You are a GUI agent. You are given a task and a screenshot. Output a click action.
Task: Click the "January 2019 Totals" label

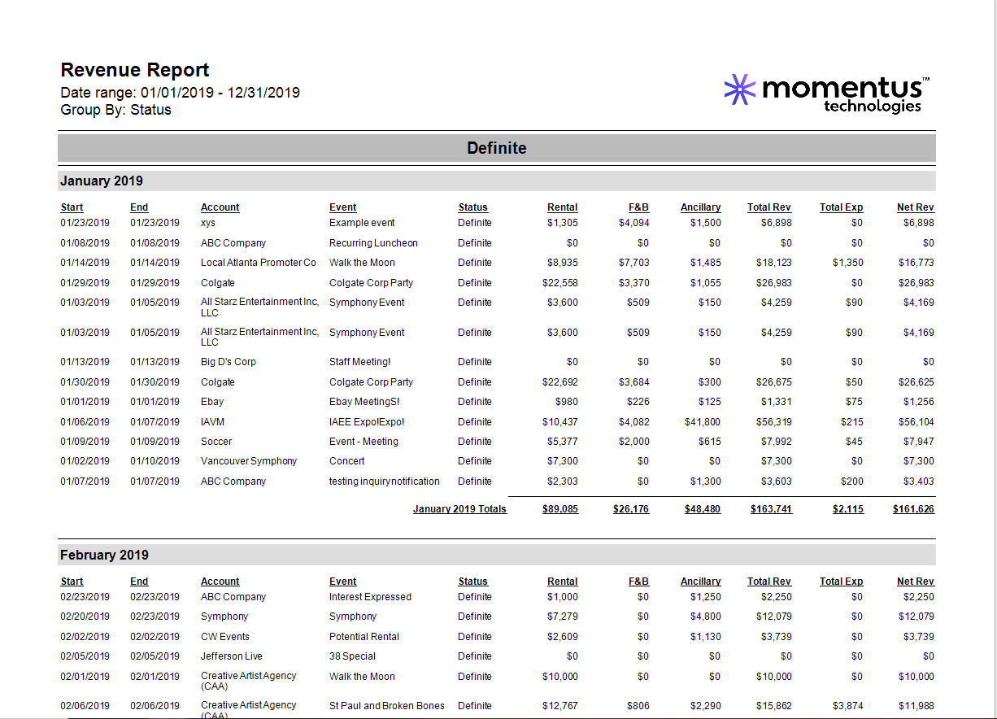(459, 509)
